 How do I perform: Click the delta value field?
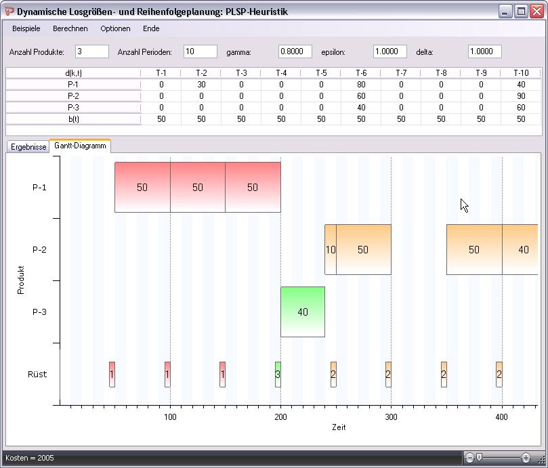pyautogui.click(x=484, y=52)
